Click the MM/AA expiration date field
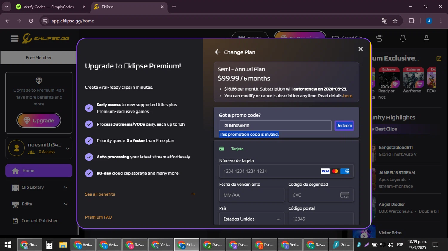 coord(251,195)
